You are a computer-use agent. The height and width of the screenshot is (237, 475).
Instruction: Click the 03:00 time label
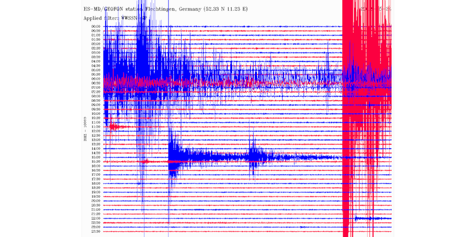[x=96, y=53]
